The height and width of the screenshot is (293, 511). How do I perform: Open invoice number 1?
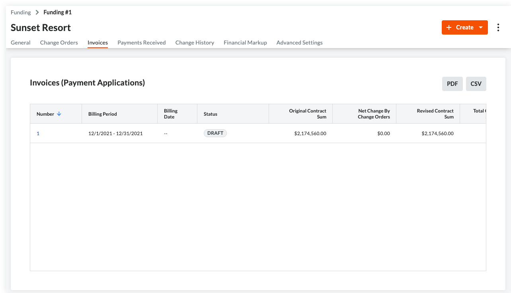(x=38, y=133)
